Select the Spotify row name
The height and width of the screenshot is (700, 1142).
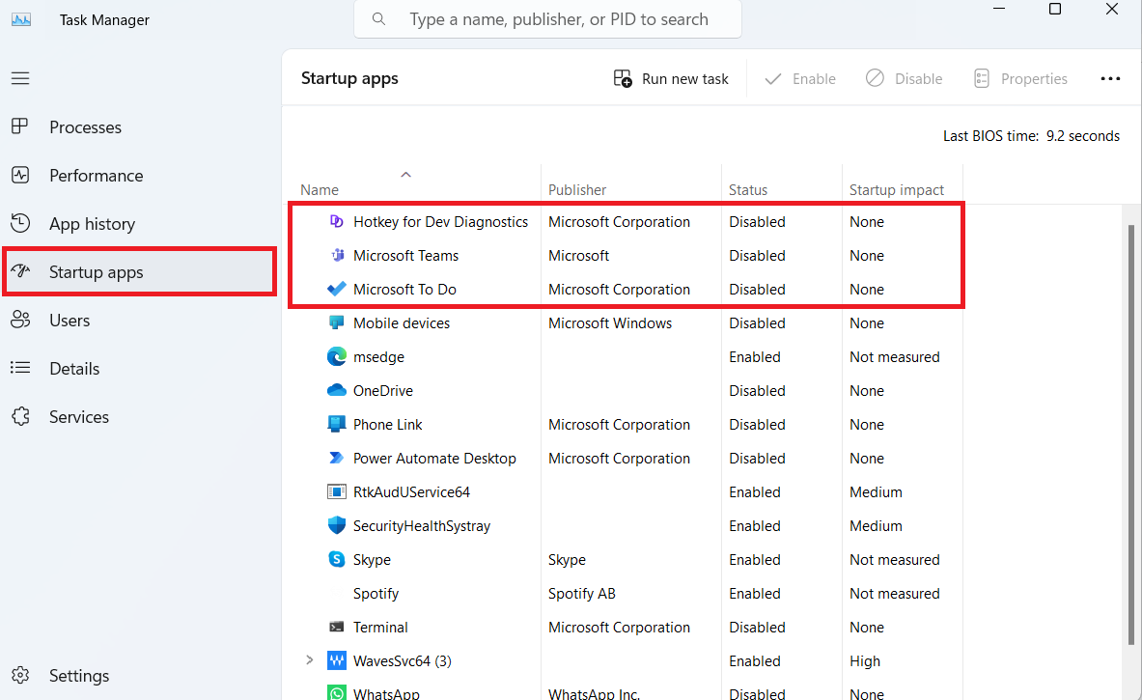[x=376, y=594]
